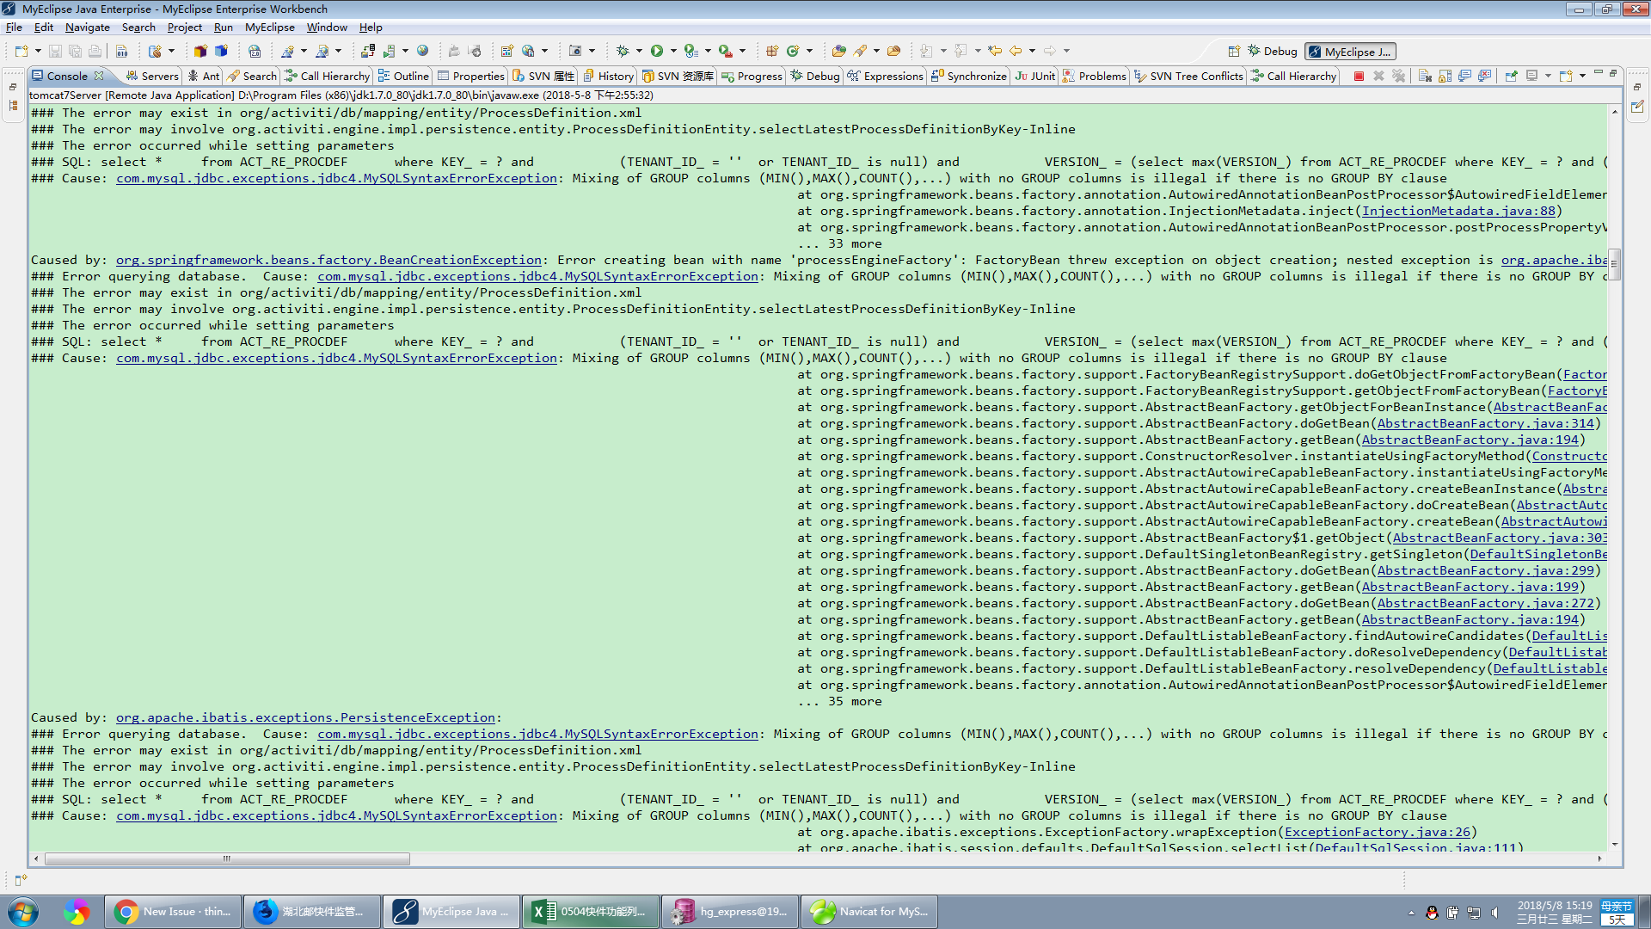Toggle Show Console on Standard Out
This screenshot has height=929, width=1651.
pos(1464,77)
